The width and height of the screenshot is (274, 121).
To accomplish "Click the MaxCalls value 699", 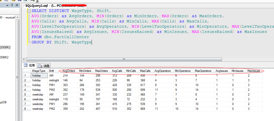I will [x=146, y=90].
